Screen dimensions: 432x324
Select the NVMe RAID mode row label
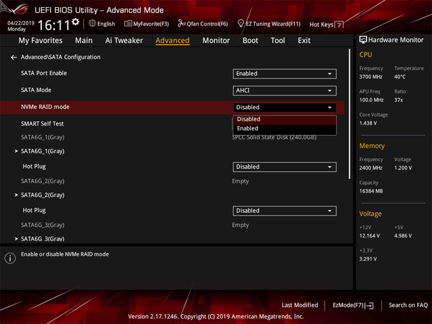45,107
